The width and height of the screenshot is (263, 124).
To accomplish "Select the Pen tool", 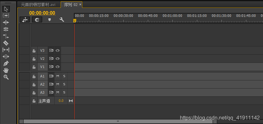I will [x=6, y=63].
